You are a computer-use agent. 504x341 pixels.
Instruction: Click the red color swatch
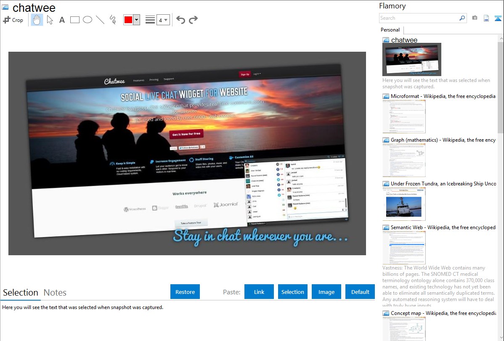pyautogui.click(x=128, y=20)
